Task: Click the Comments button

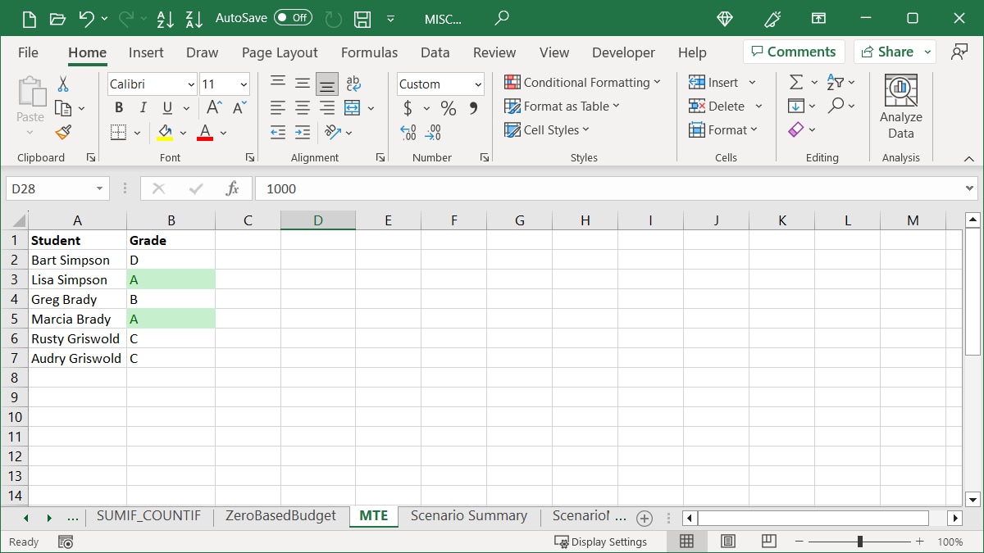Action: tap(793, 52)
